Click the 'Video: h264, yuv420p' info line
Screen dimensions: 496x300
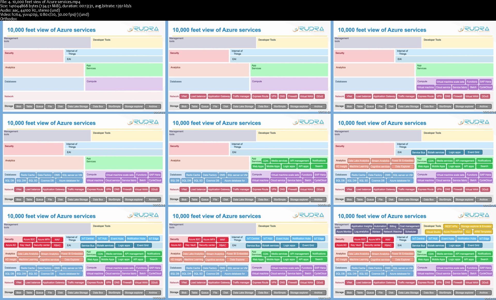pos(45,14)
